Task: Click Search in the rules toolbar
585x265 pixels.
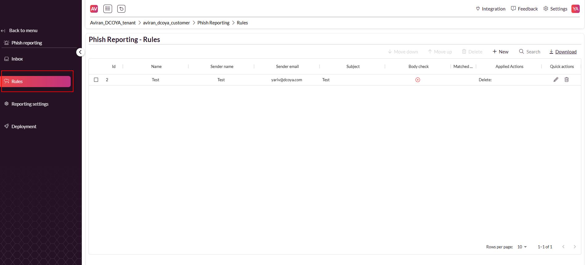Action: pos(530,52)
